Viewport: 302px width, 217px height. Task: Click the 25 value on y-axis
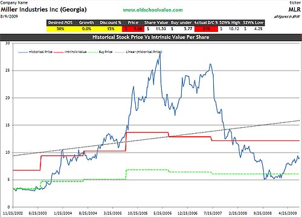pyautogui.click(x=7, y=71)
